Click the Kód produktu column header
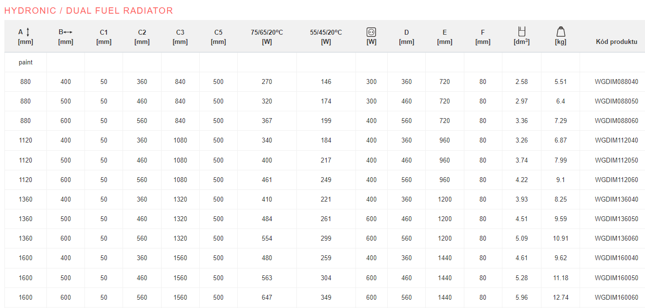 coord(616,42)
